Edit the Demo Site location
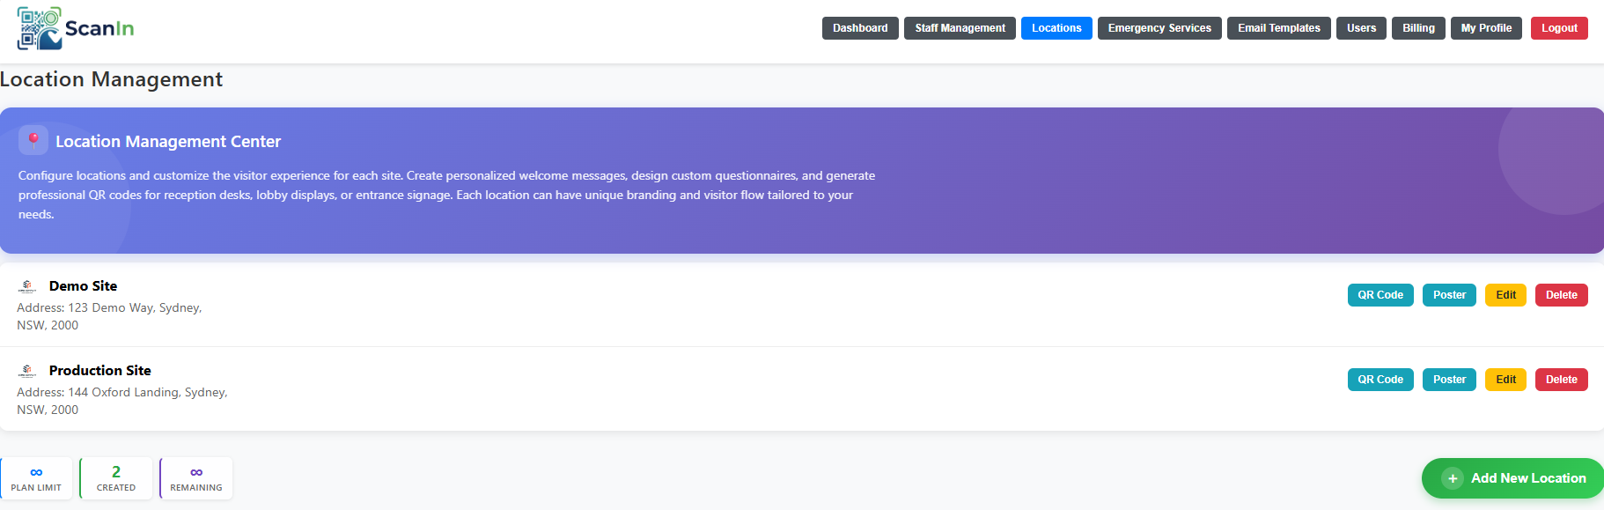 coord(1505,295)
